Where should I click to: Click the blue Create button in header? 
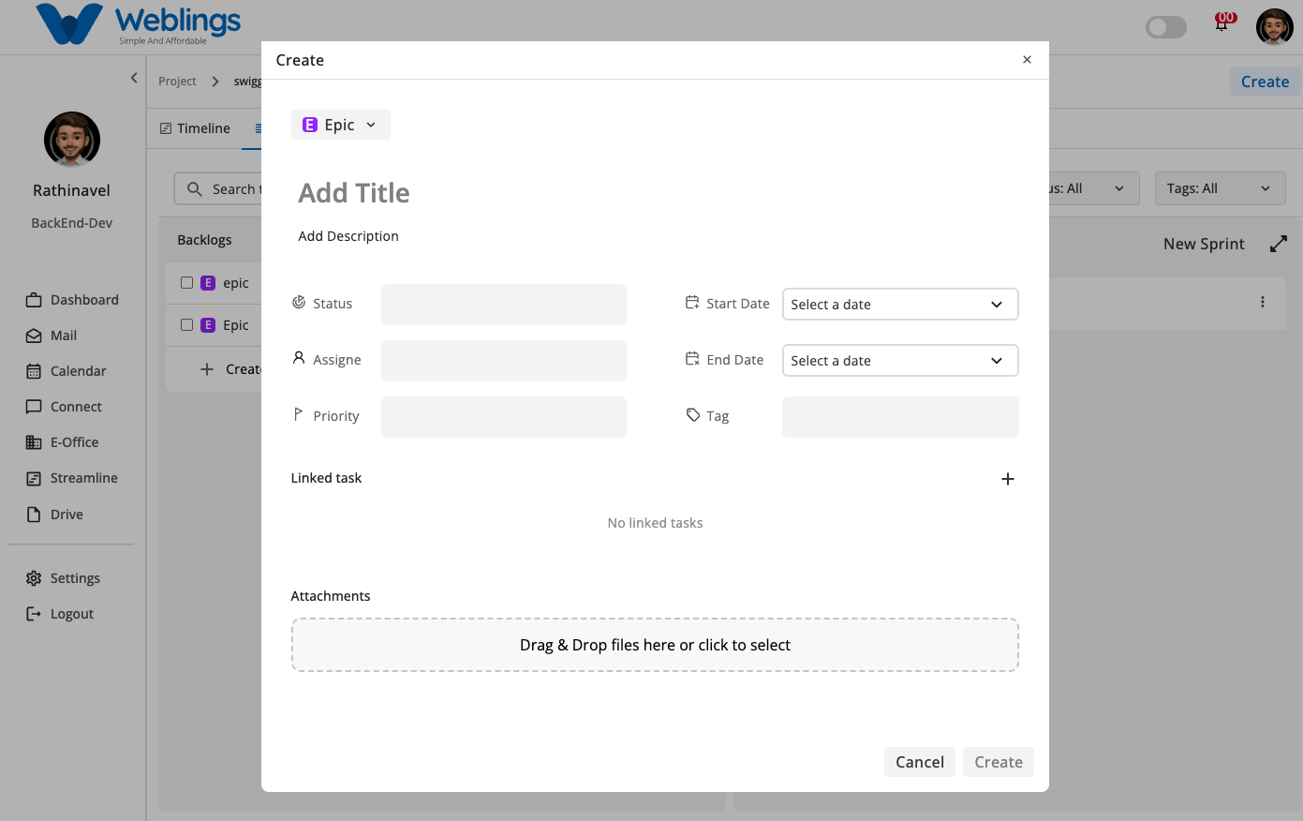1265,82
